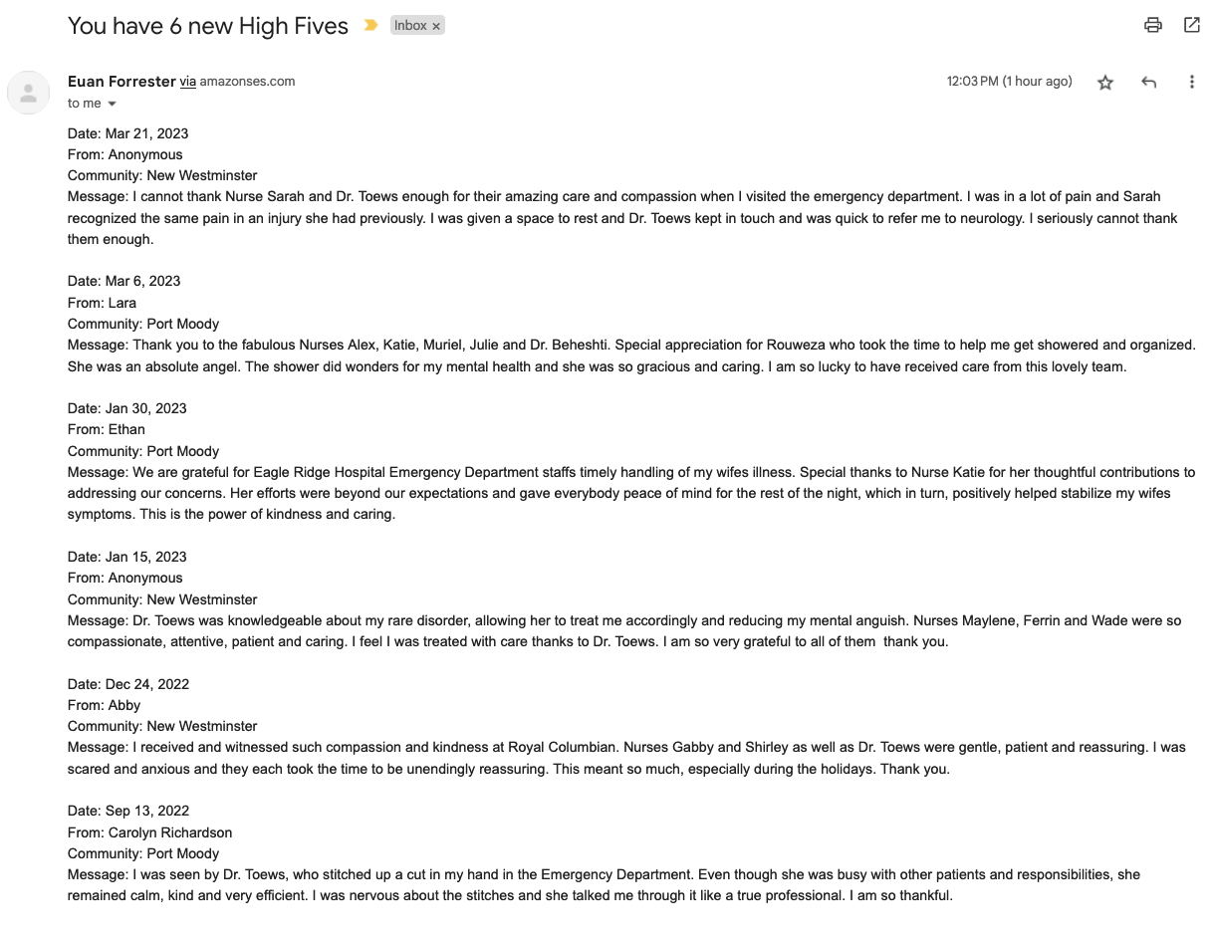Image resolution: width=1215 pixels, height=945 pixels.
Task: Click the "Date: Mar 21, 2023" line
Action: 127,133
